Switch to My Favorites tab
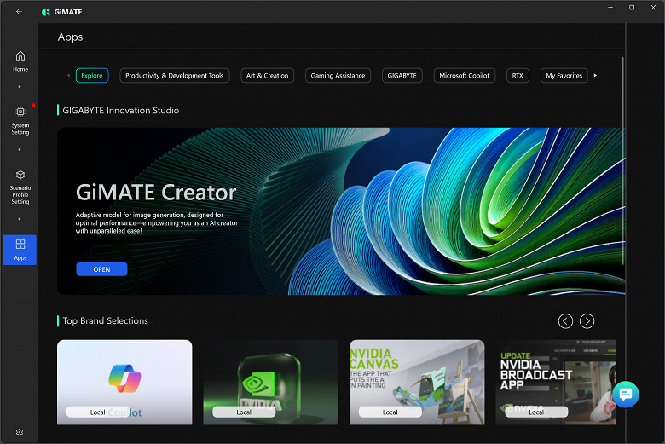Image resolution: width=665 pixels, height=444 pixels. point(564,76)
